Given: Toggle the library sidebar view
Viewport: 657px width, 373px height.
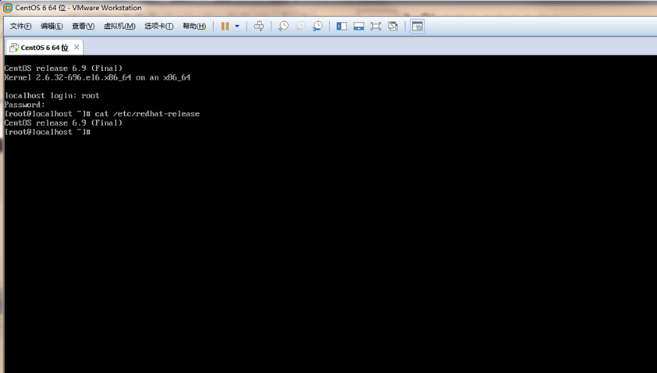Looking at the screenshot, I should [342, 26].
